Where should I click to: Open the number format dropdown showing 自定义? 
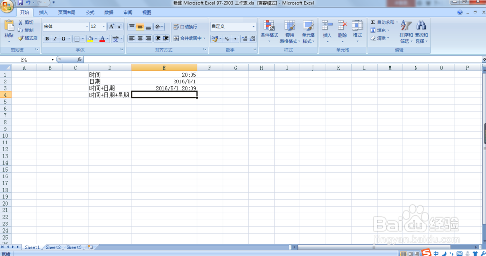tap(254, 27)
